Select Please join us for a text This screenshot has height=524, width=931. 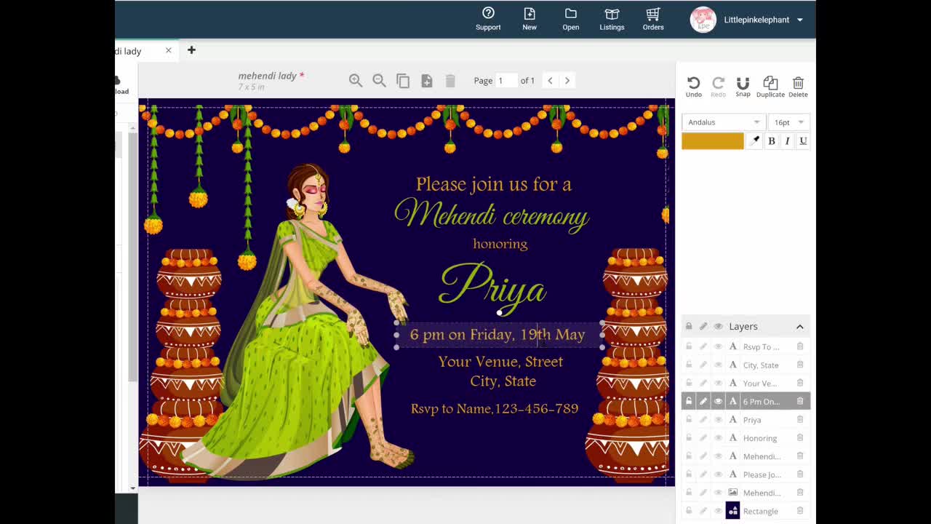tap(494, 184)
